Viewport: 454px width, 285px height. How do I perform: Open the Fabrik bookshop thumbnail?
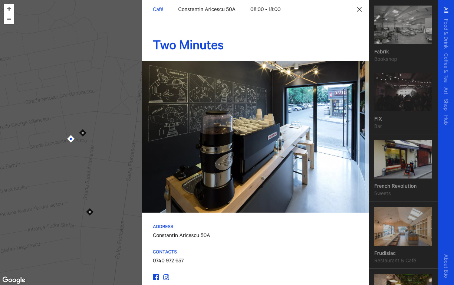pyautogui.click(x=403, y=25)
